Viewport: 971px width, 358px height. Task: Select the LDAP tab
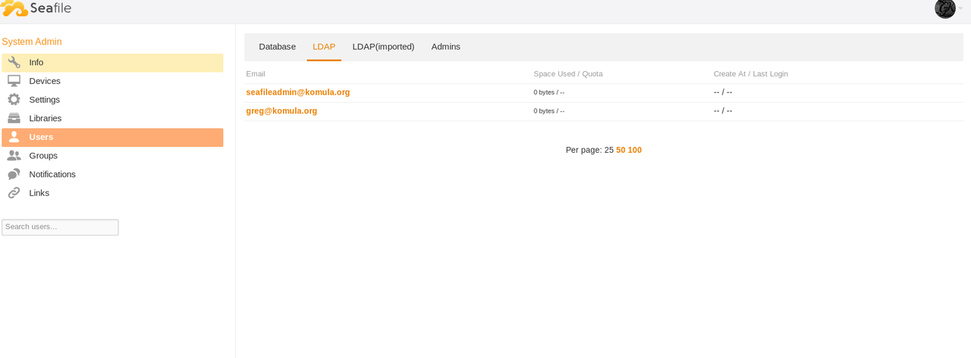tap(324, 47)
